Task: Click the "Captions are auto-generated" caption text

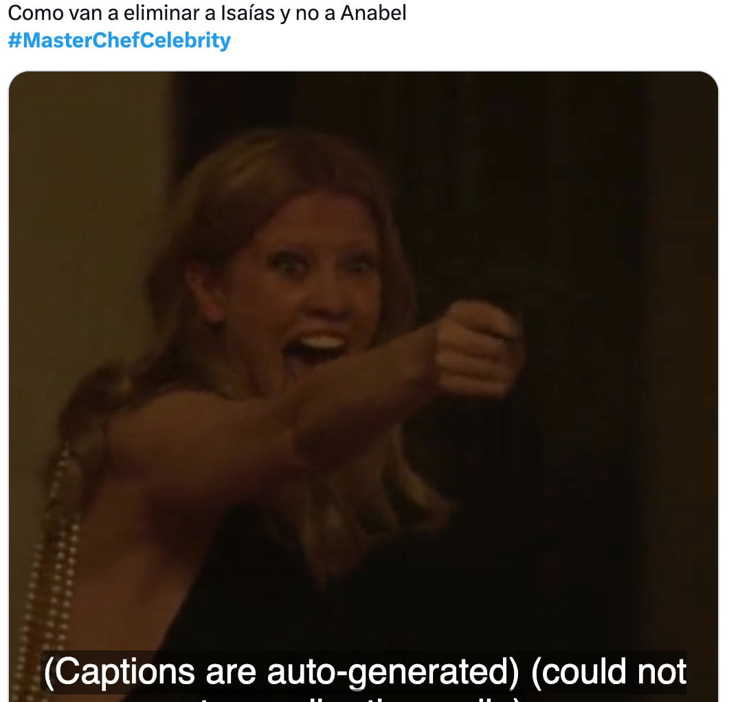Action: point(281,672)
